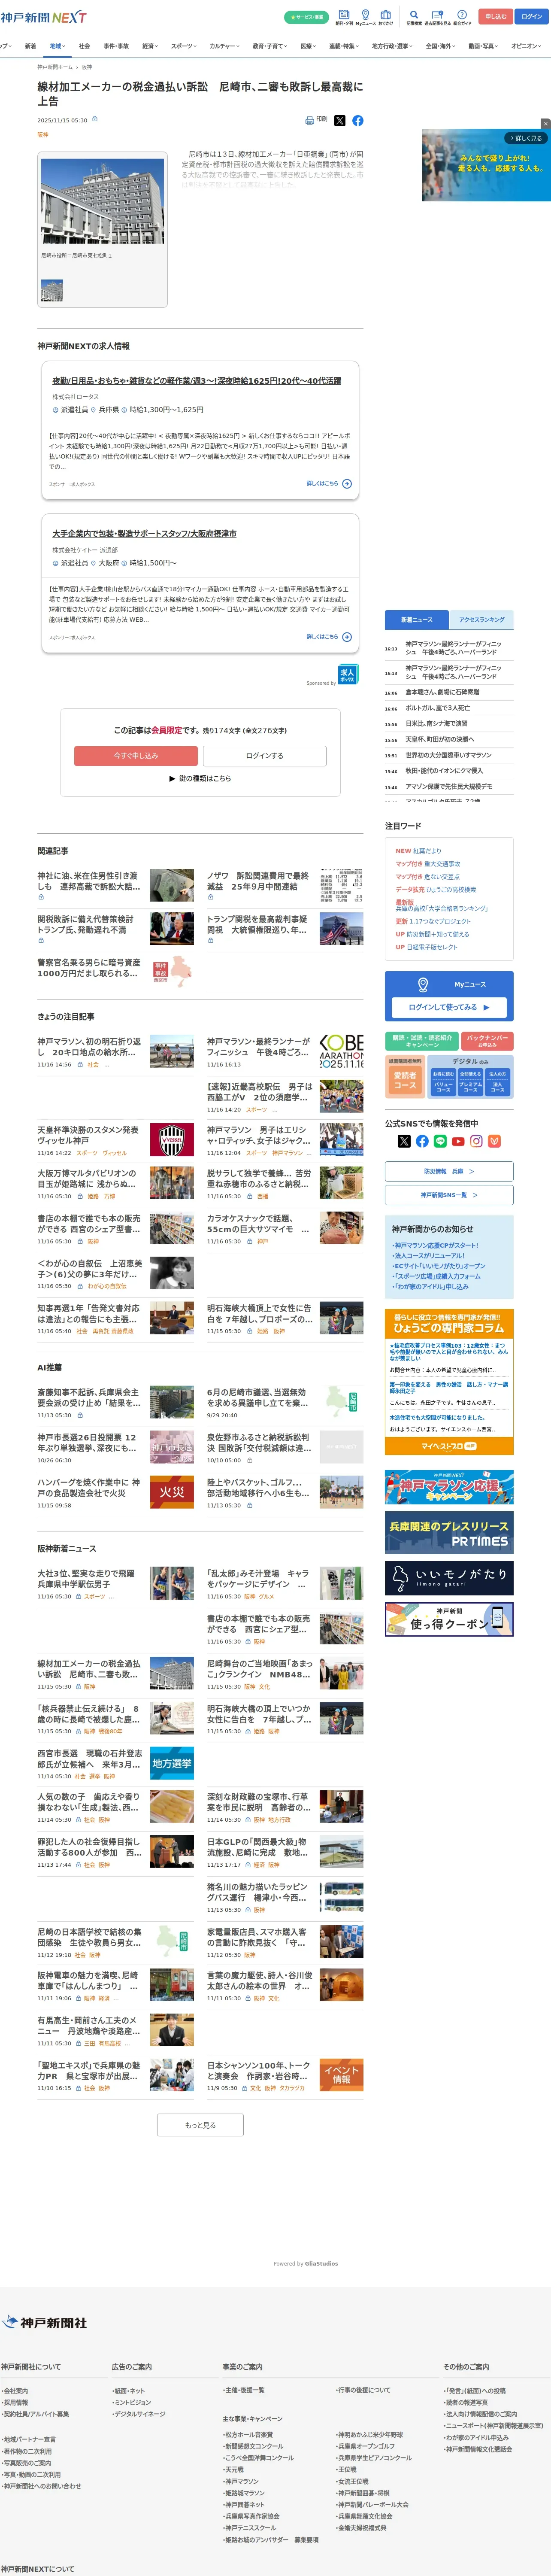This screenshot has height=2576, width=551.
Task: Click the おでかけ icon in the header
Action: tap(386, 17)
